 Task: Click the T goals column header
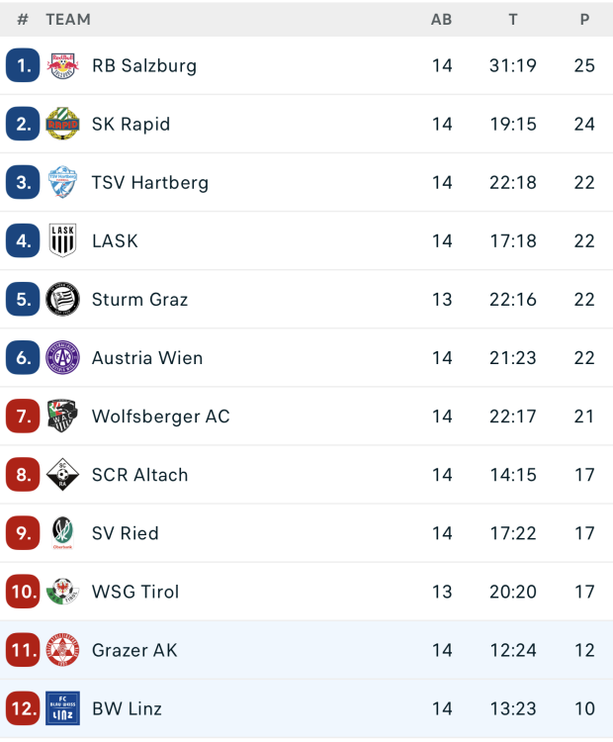click(513, 19)
